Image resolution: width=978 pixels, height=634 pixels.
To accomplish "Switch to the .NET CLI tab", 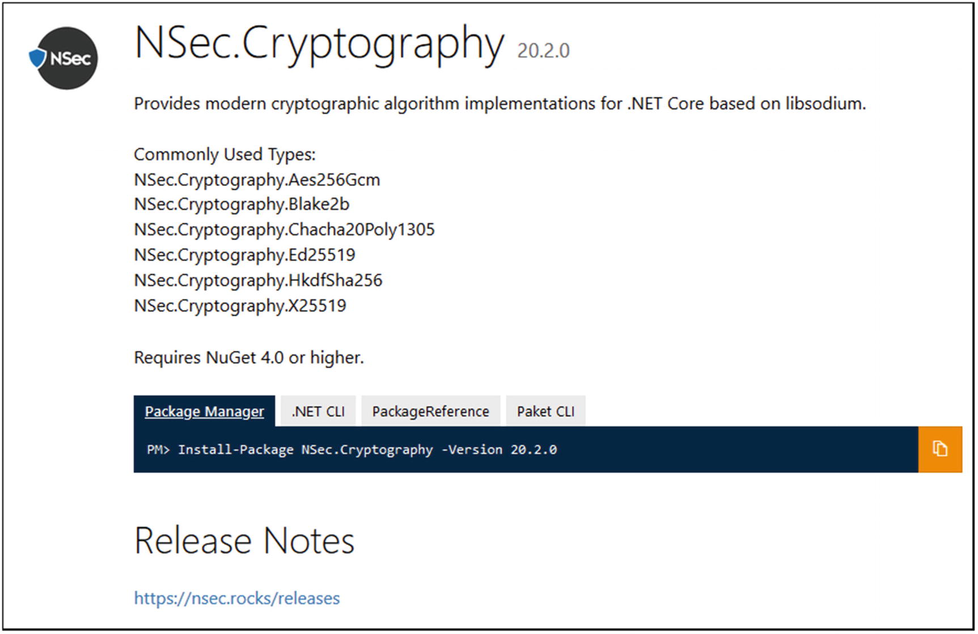I will point(318,411).
